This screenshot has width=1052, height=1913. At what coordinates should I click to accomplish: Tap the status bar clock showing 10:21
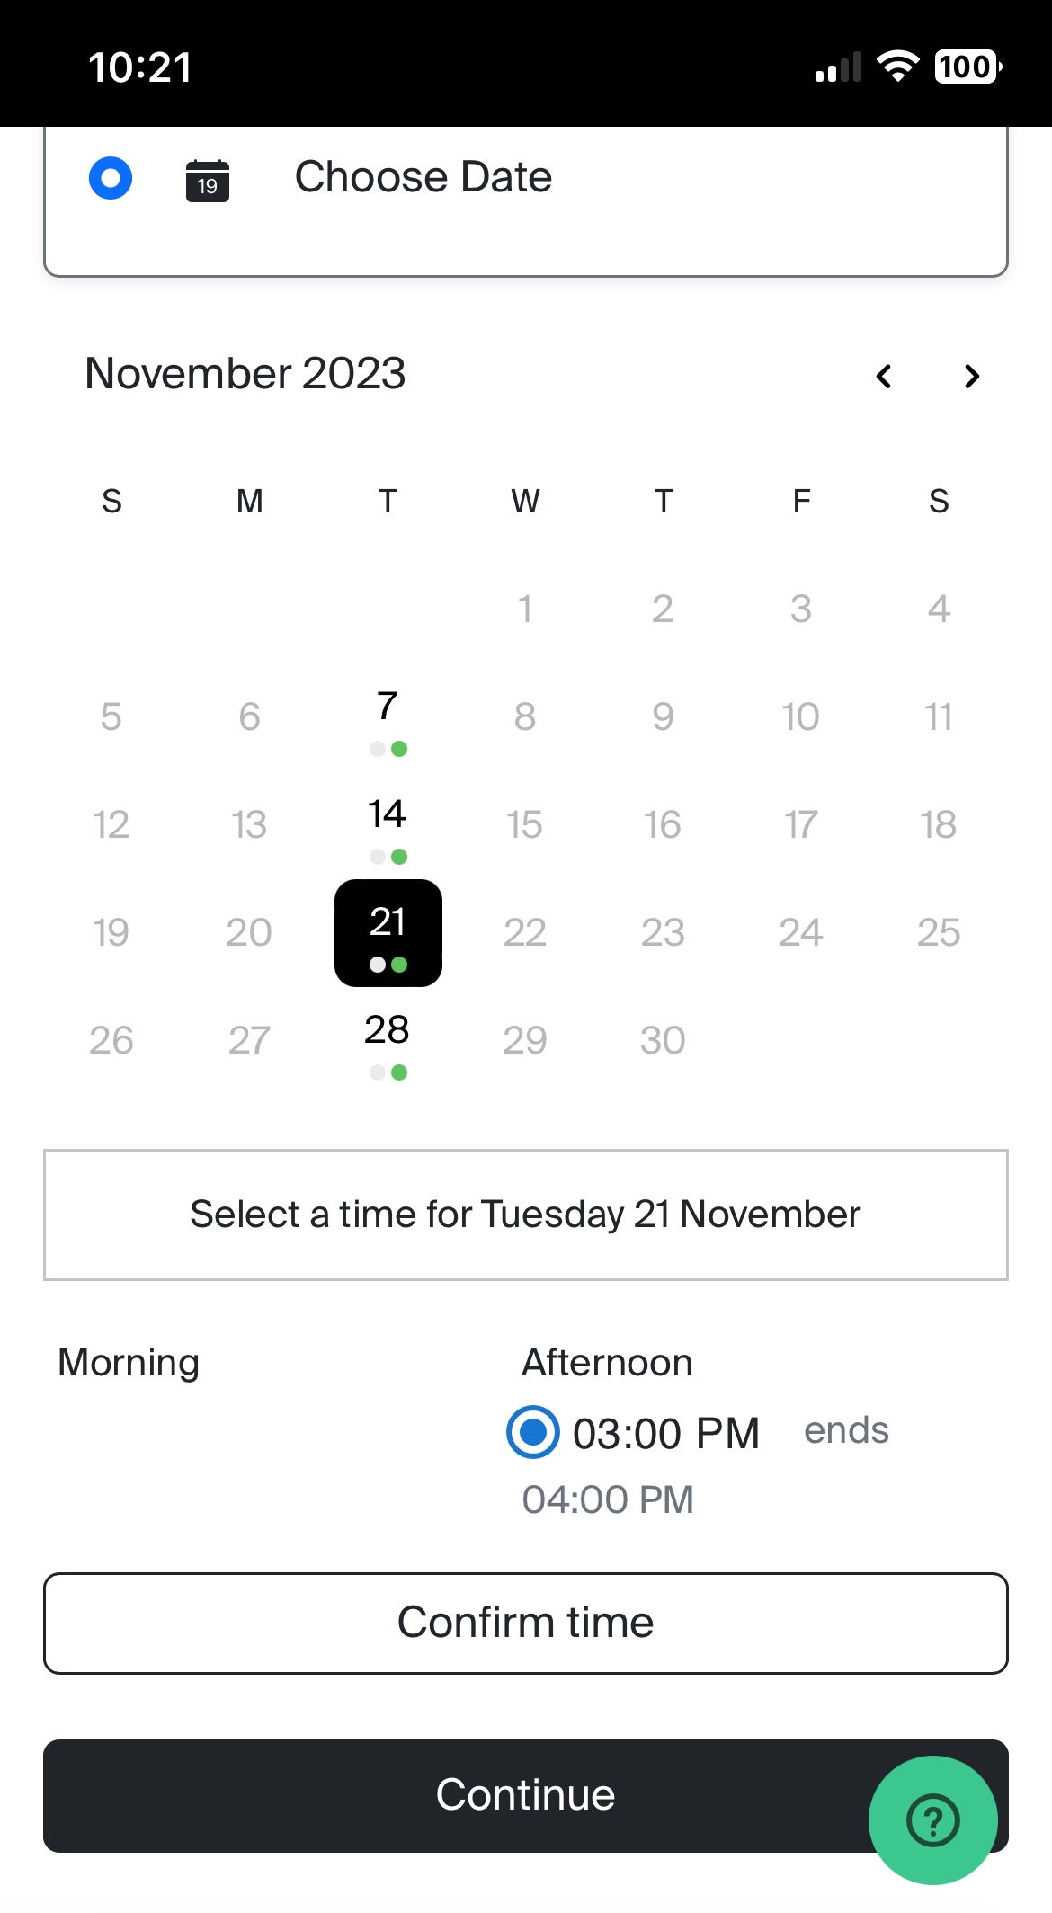[x=140, y=67]
